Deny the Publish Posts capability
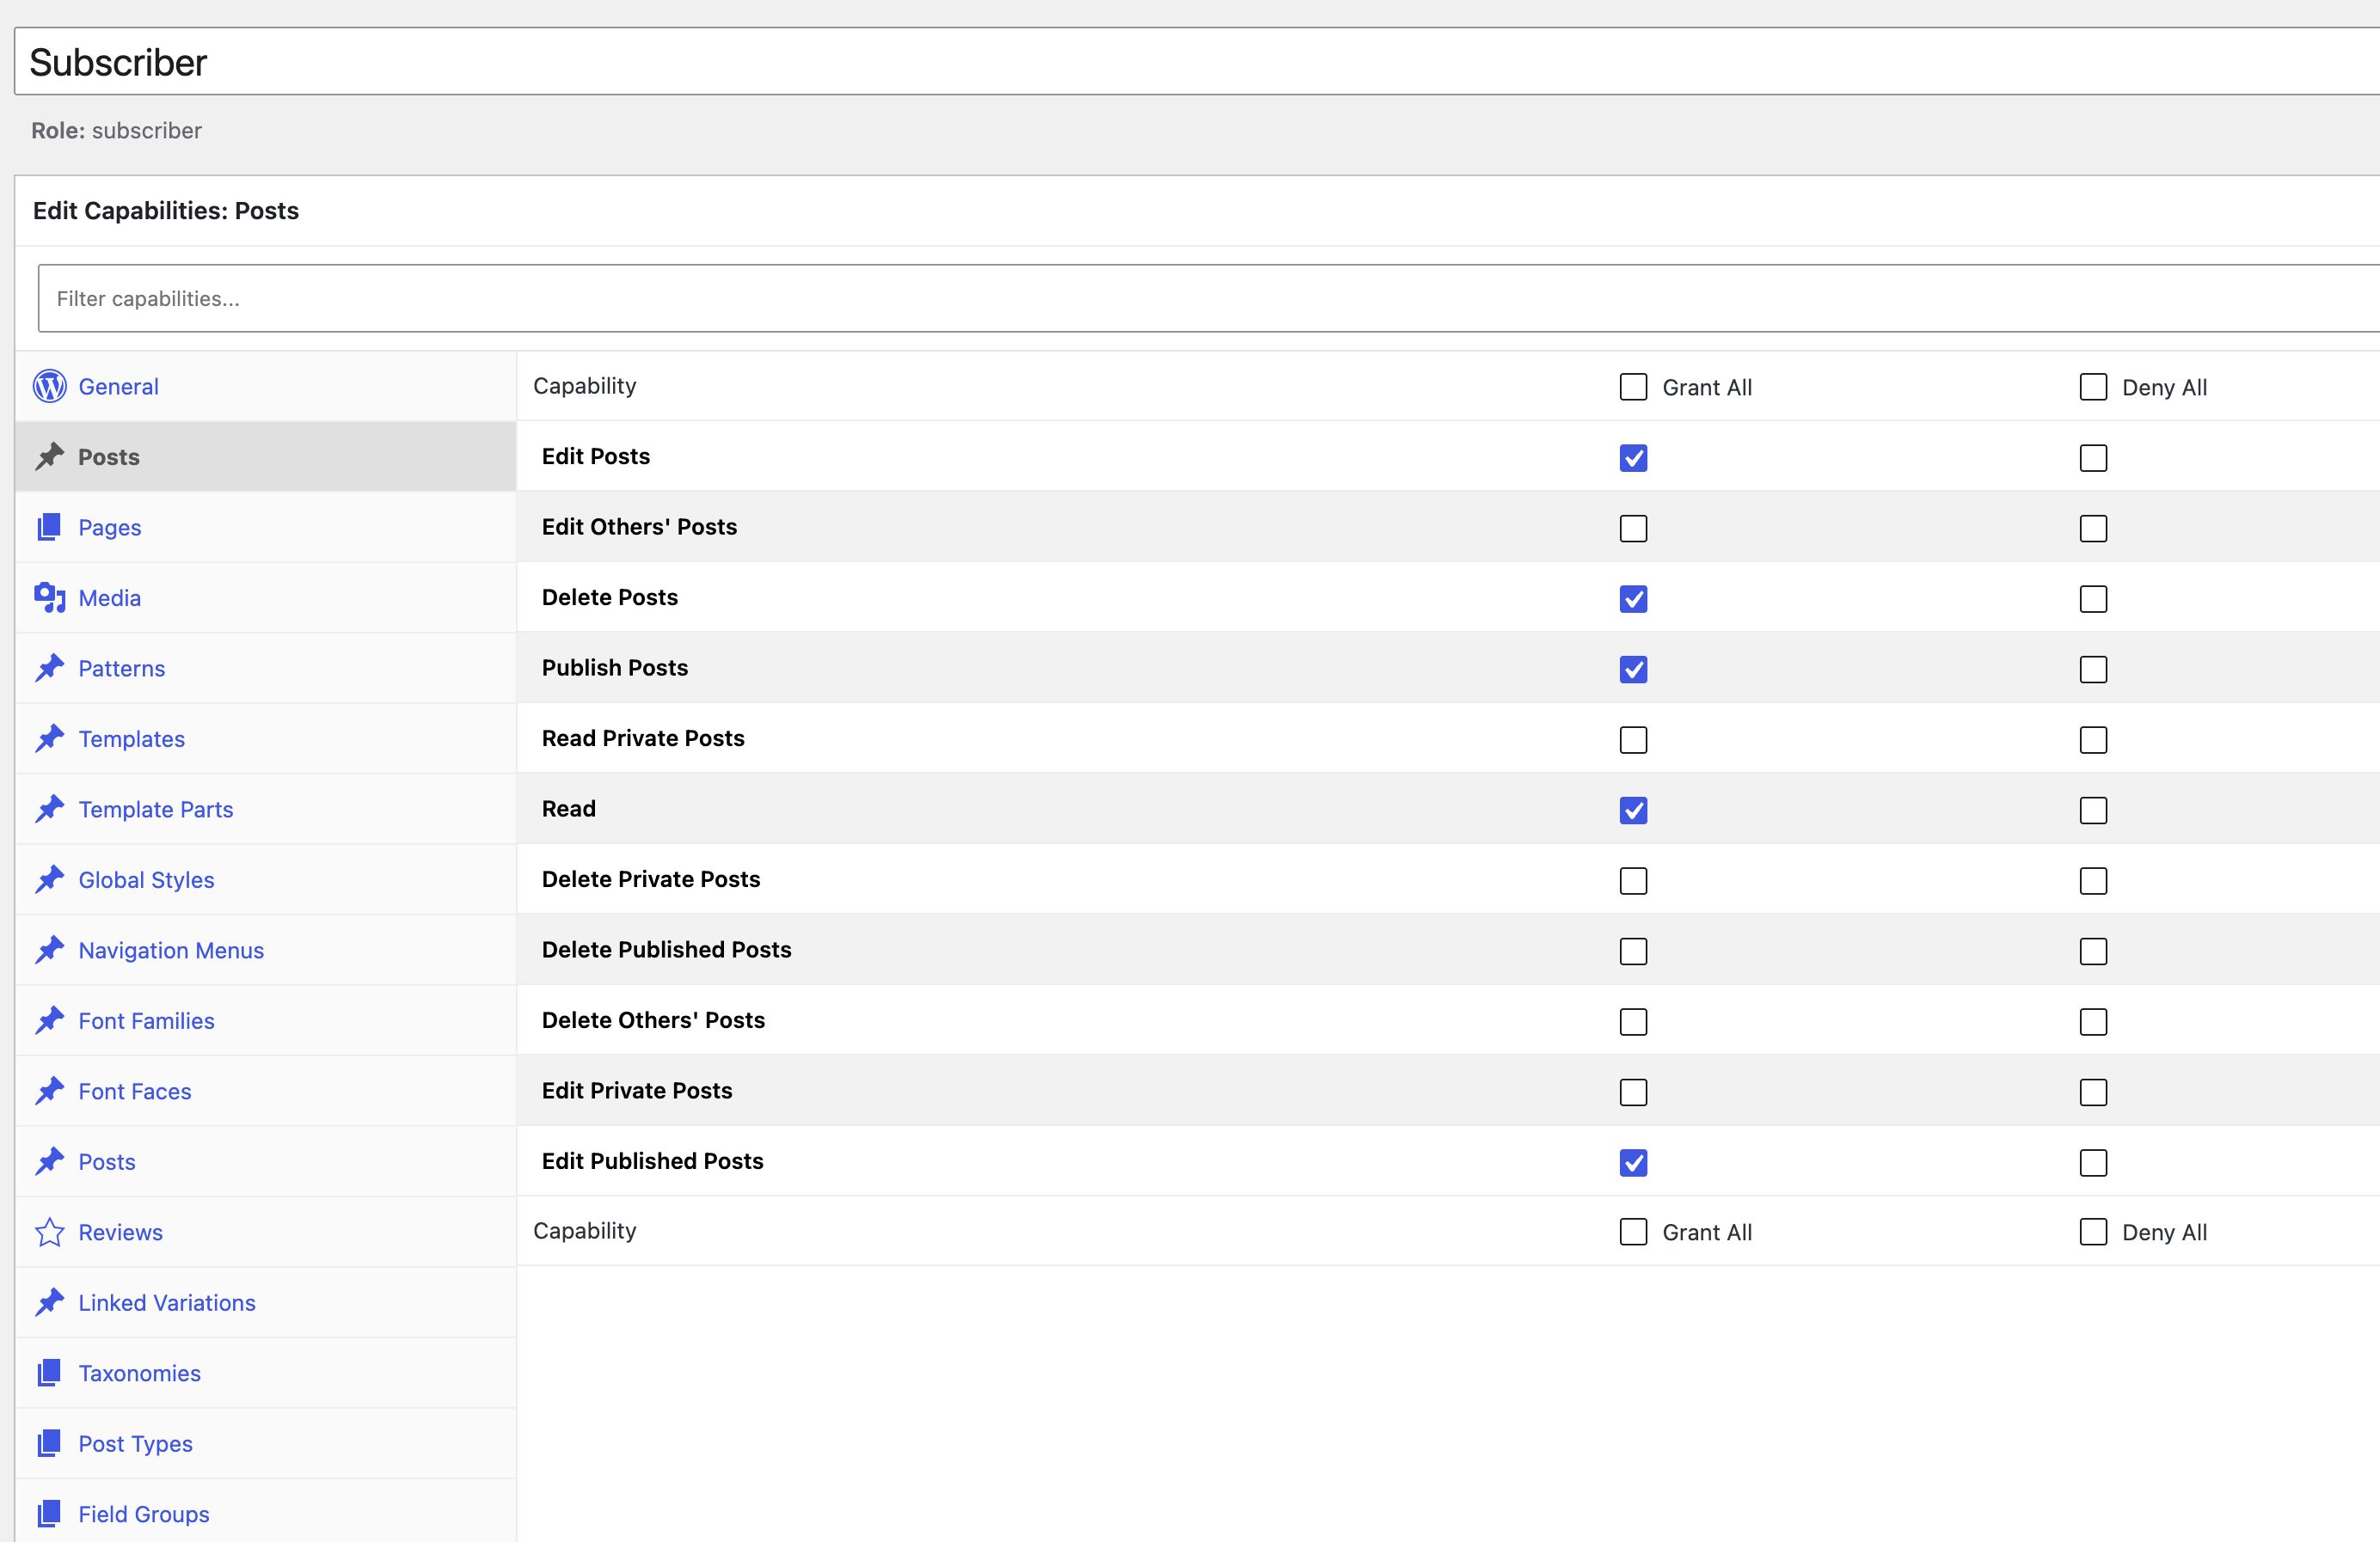The image size is (2380, 1542). point(2093,669)
